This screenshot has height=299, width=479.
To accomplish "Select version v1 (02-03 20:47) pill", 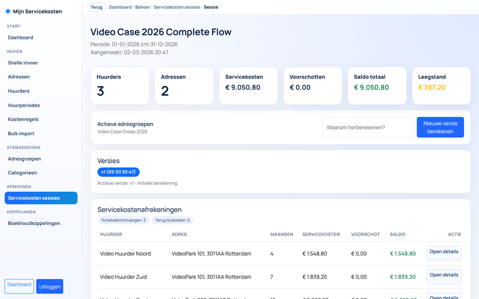I will click(118, 172).
